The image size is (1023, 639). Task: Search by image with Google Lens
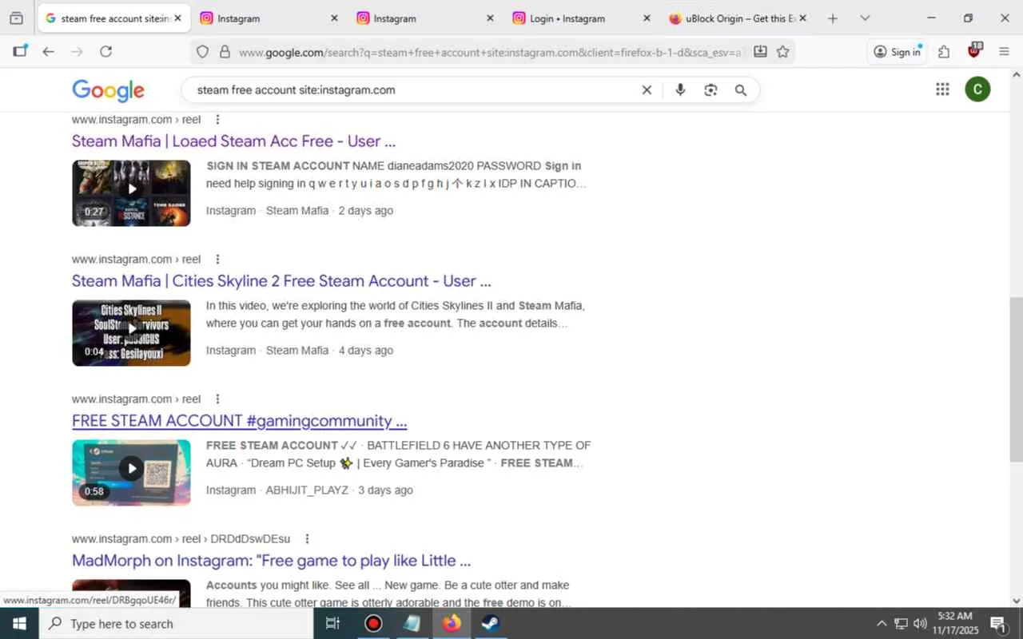point(711,90)
